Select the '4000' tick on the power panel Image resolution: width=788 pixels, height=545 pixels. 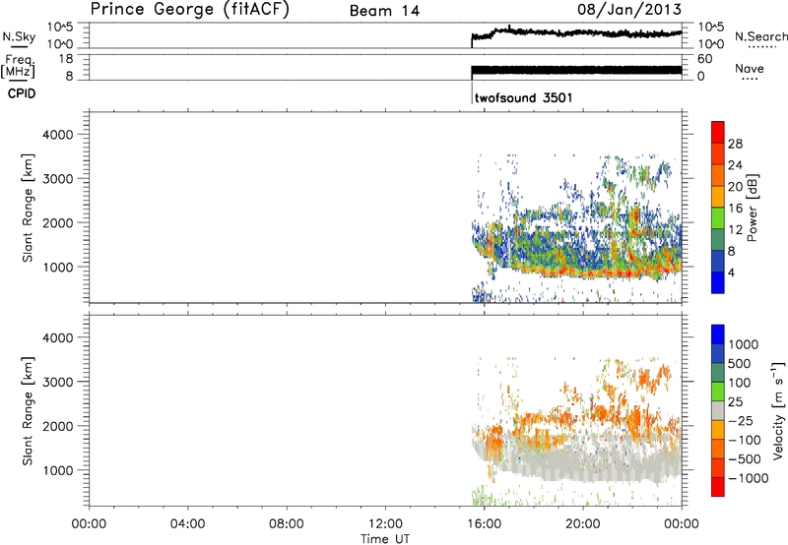[x=57, y=135]
